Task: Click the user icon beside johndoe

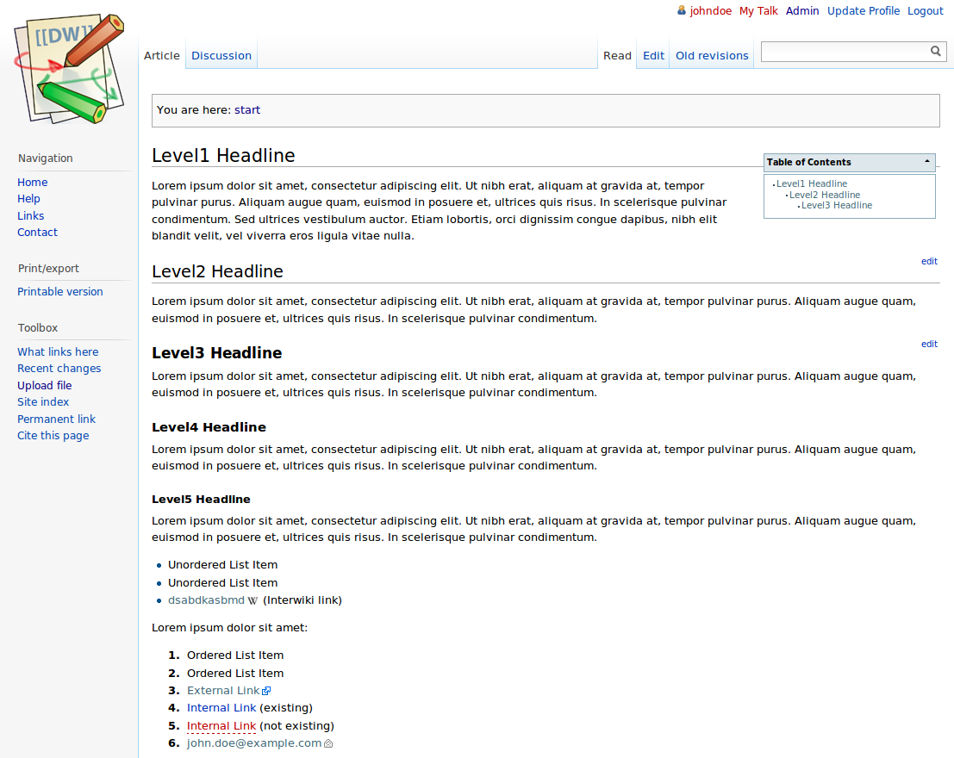Action: (x=682, y=10)
